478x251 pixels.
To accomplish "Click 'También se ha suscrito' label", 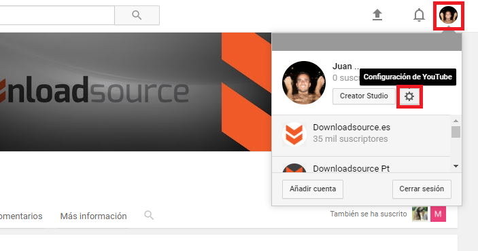I will (x=369, y=214).
